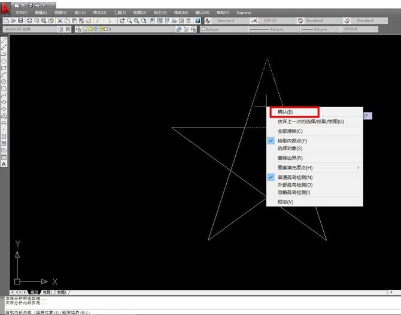Toggle 普通孤岛检测(N) checked option

point(294,178)
